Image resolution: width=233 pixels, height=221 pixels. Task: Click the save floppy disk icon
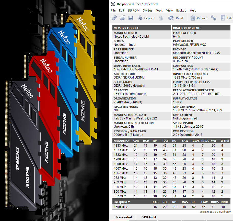click(131, 18)
